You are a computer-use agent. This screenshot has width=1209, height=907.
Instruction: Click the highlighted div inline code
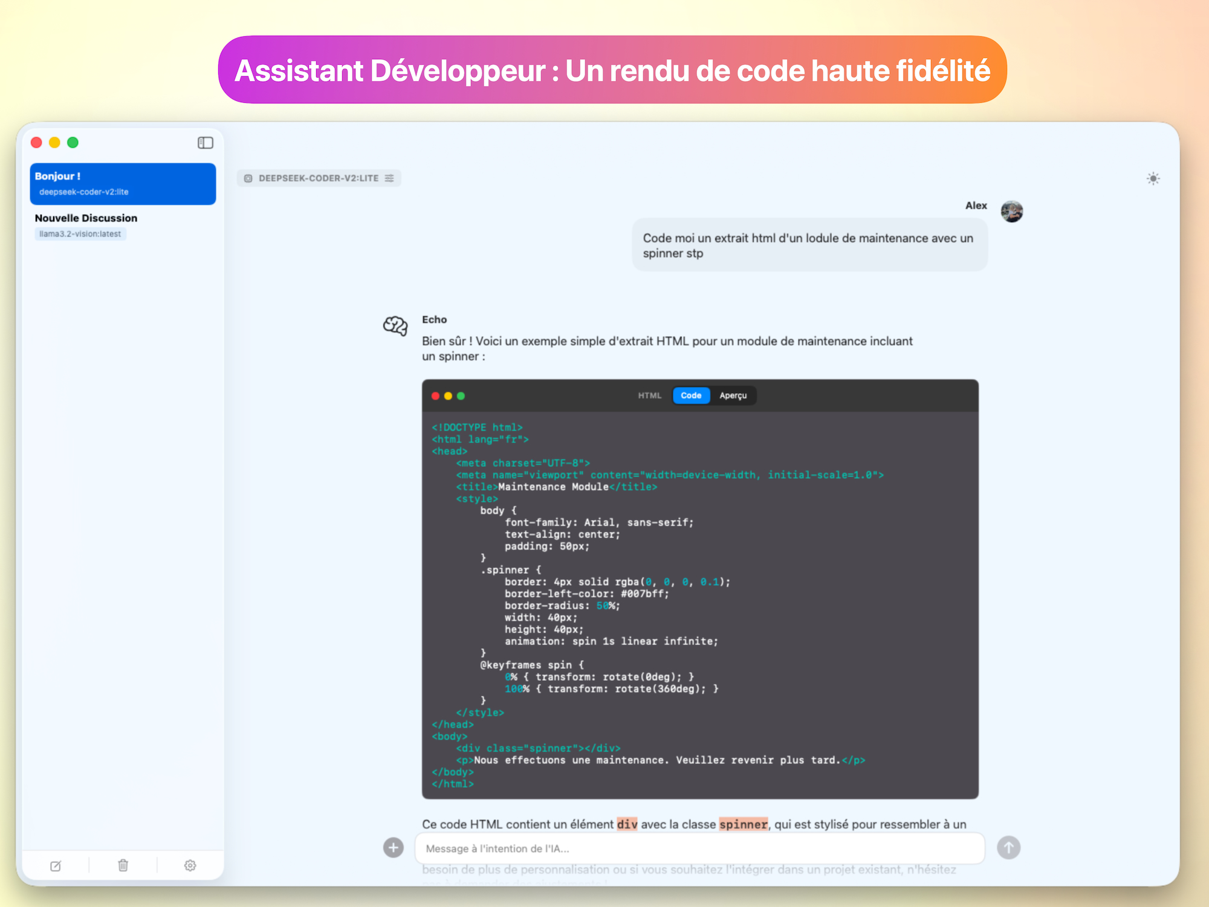click(x=627, y=824)
